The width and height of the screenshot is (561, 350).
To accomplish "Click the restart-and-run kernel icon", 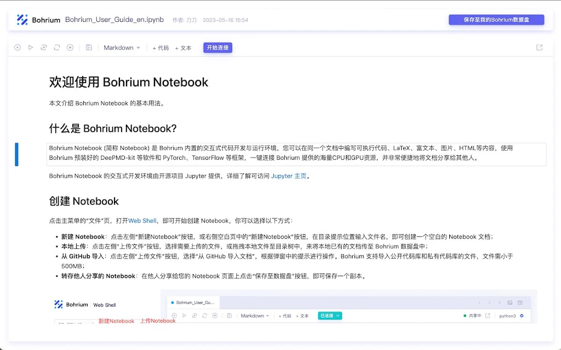I will tap(44, 48).
